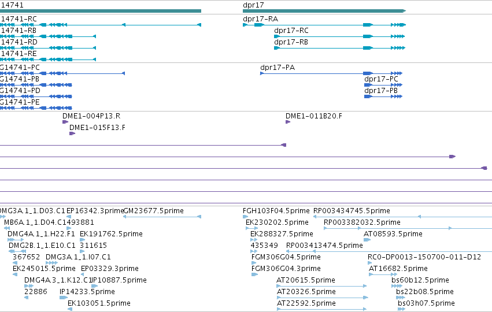Click the purple DME1-015F13.F glyph

point(72,133)
